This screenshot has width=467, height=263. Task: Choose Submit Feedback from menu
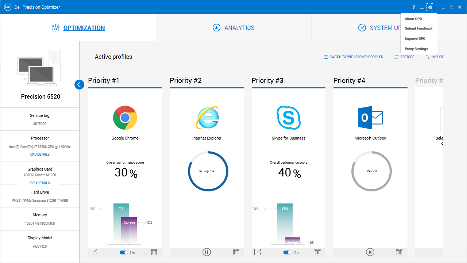pos(418,28)
